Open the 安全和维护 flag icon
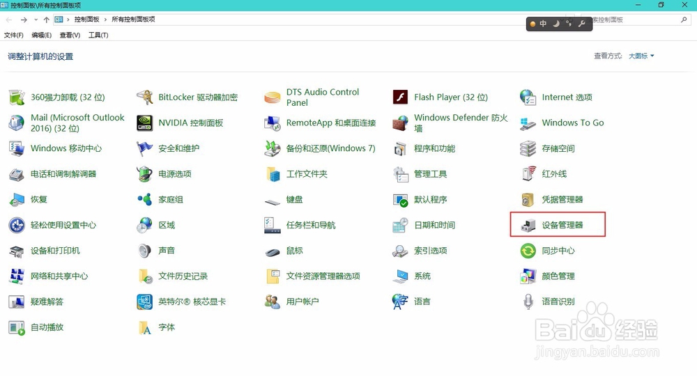697x376 pixels. pyautogui.click(x=145, y=148)
